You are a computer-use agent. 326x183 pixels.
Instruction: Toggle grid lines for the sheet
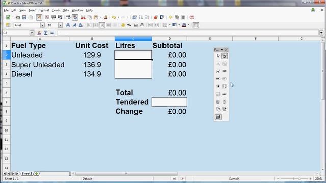196,25
